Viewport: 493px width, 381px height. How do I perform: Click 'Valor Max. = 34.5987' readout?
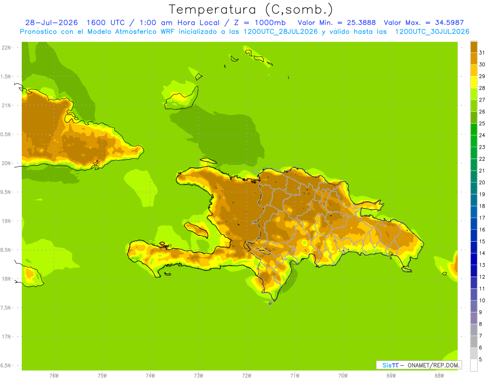point(424,23)
